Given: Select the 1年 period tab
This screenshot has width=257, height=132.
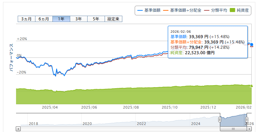Looking at the screenshot, I should tap(61, 19).
